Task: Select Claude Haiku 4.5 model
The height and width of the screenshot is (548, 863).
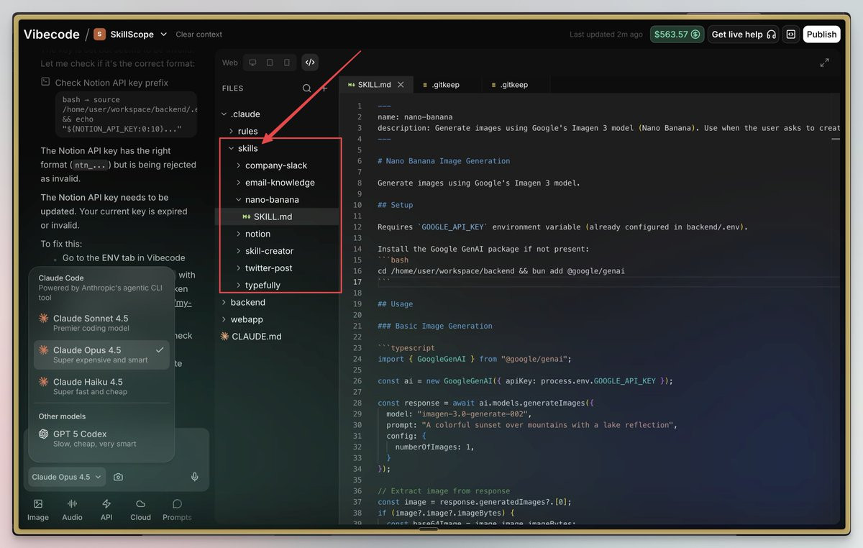Action: point(101,386)
